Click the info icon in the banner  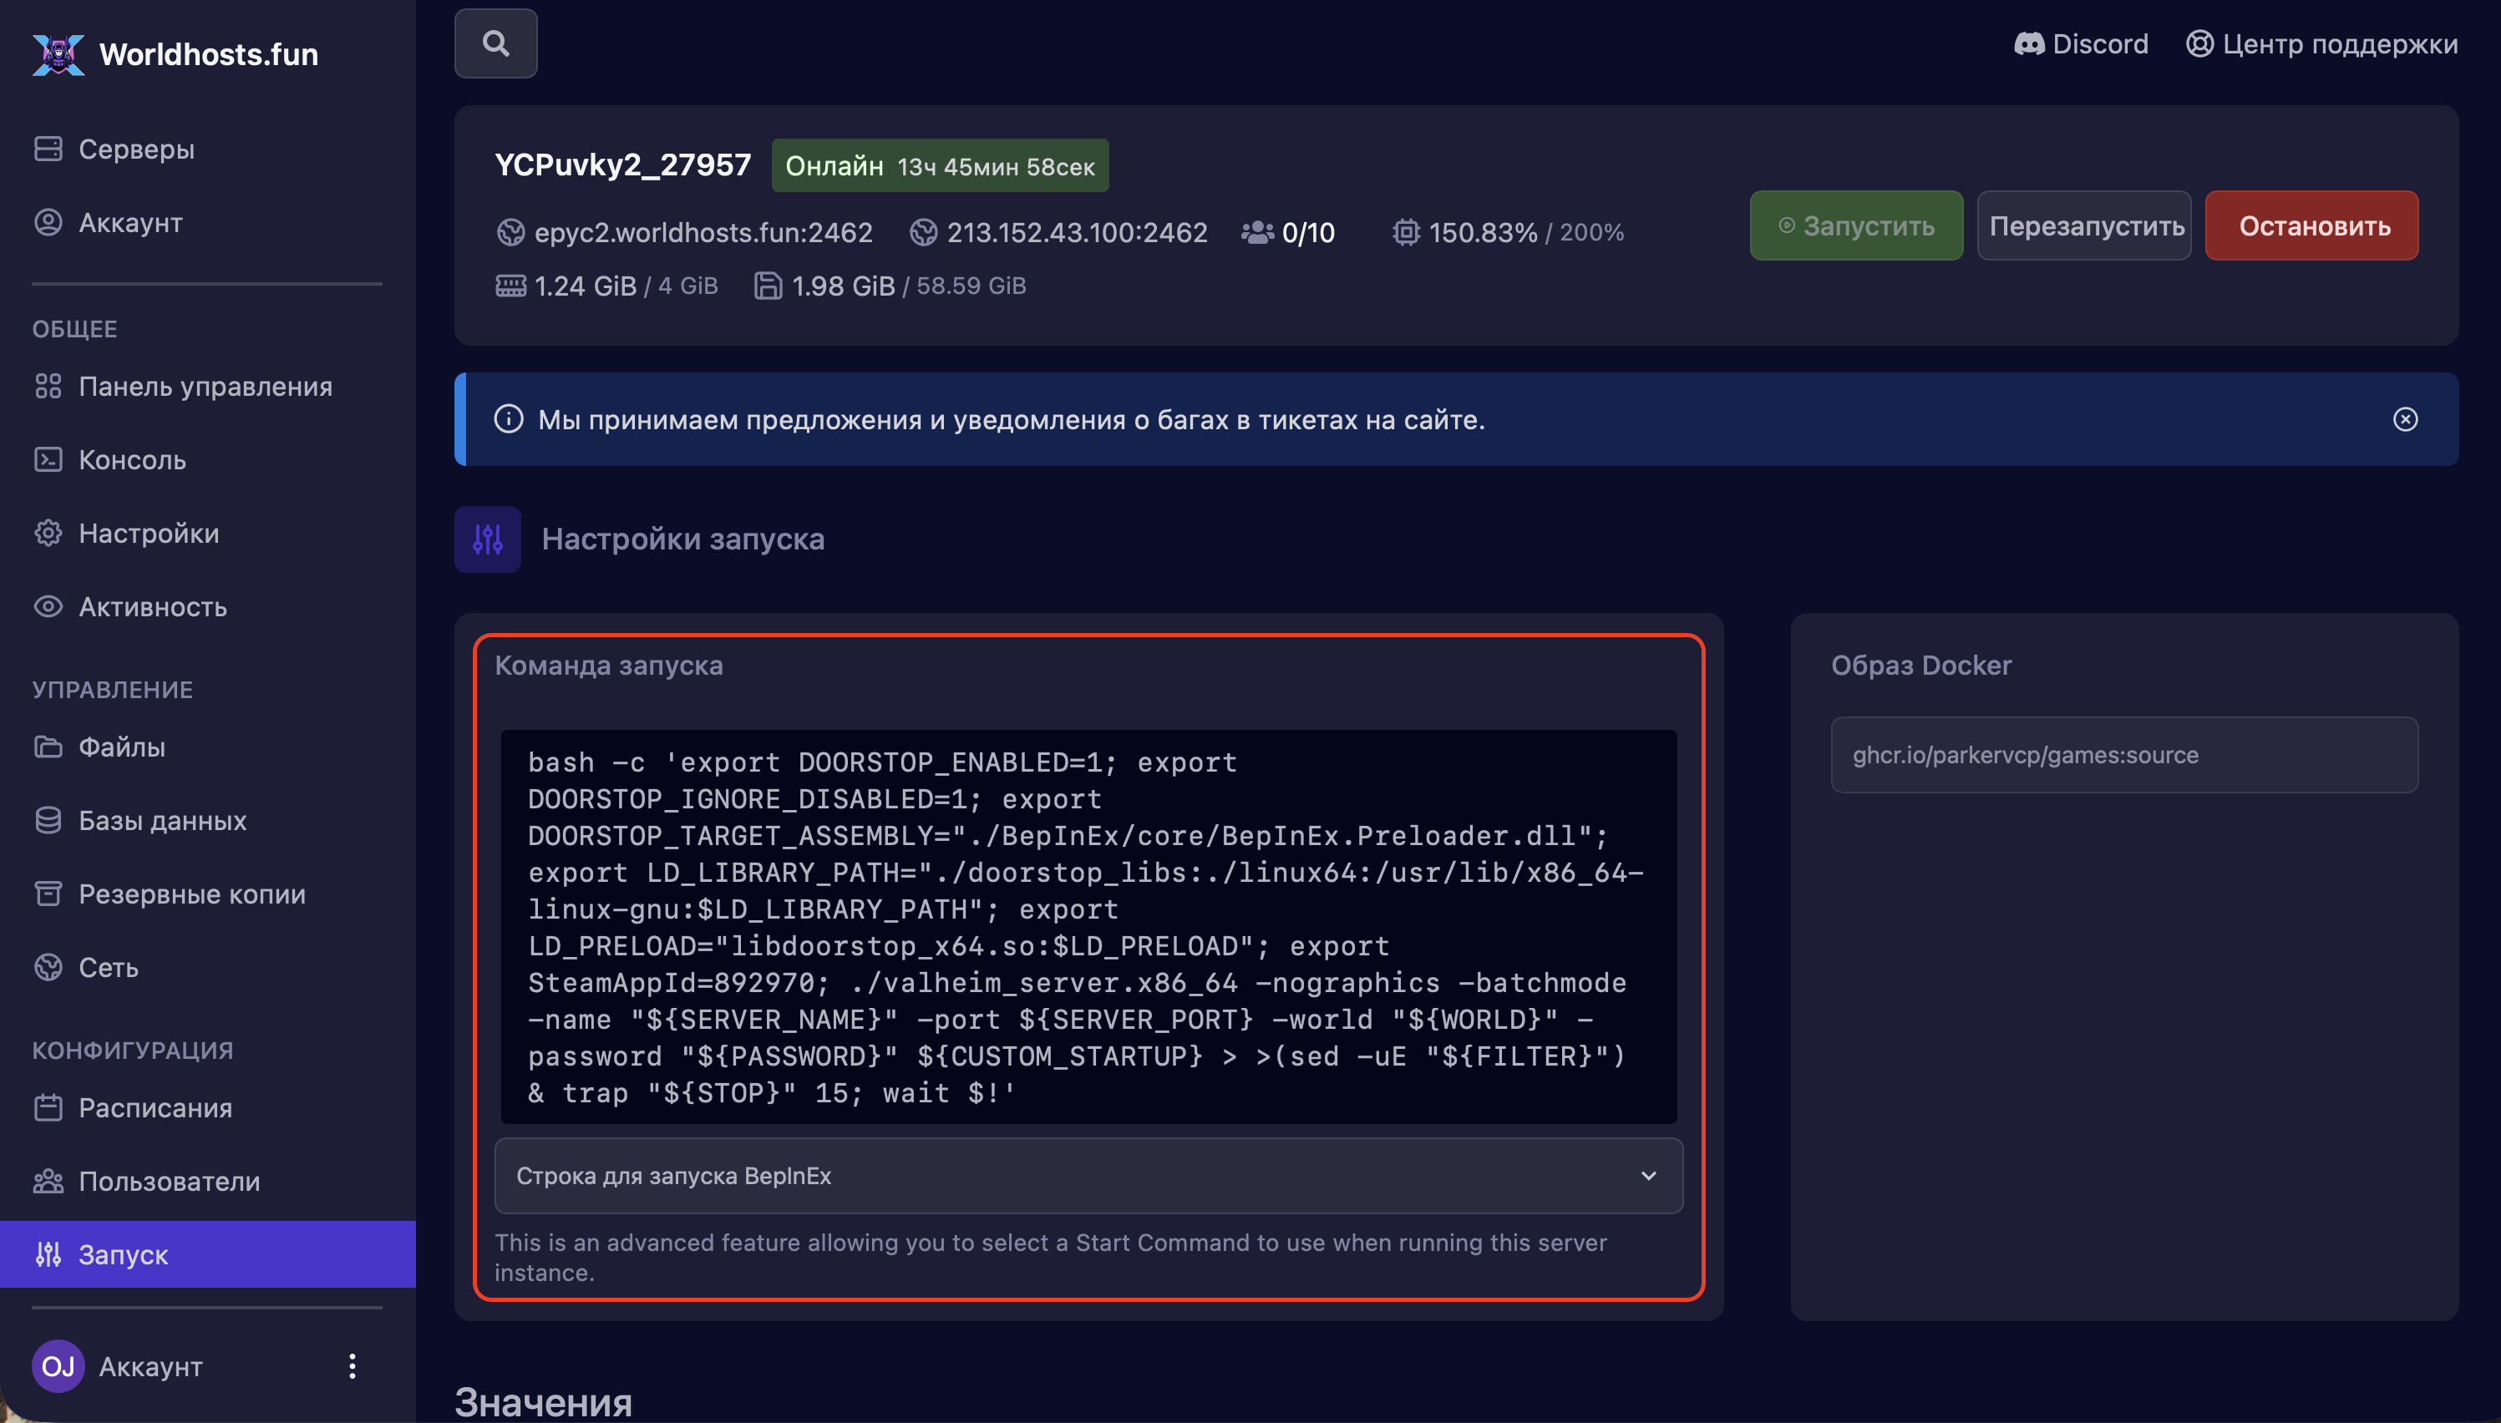pos(508,419)
